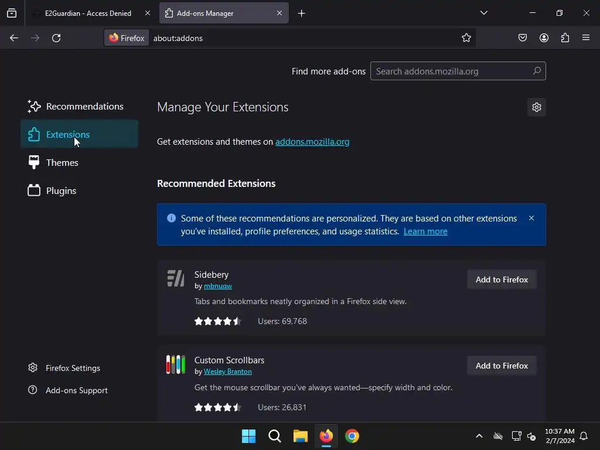Switch to E2Guardian - Access Denied tab

point(88,13)
